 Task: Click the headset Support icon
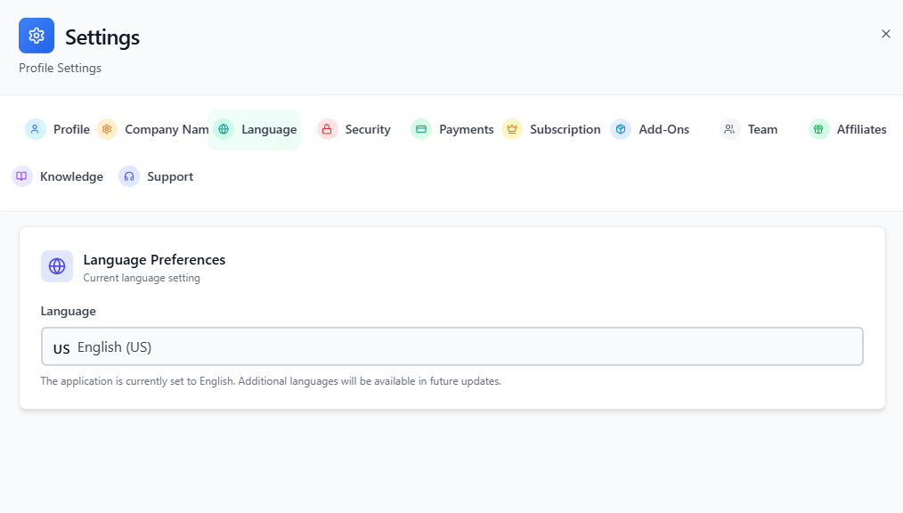(129, 176)
